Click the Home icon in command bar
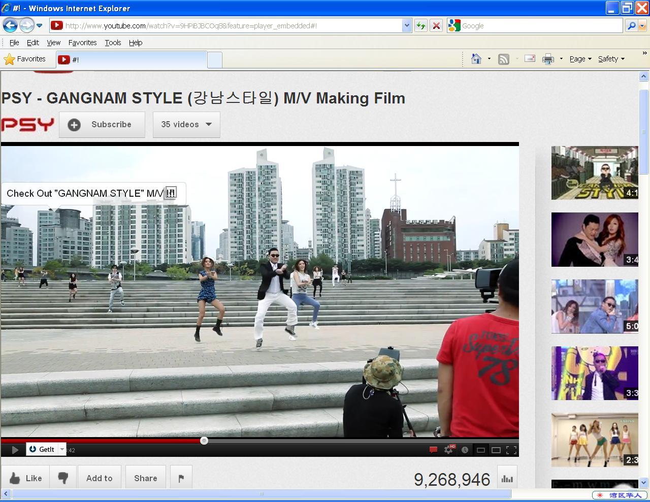Image resolution: width=650 pixels, height=502 pixels. (476, 59)
